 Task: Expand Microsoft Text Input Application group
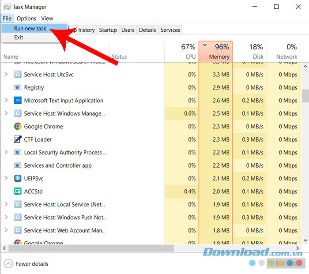6,101
